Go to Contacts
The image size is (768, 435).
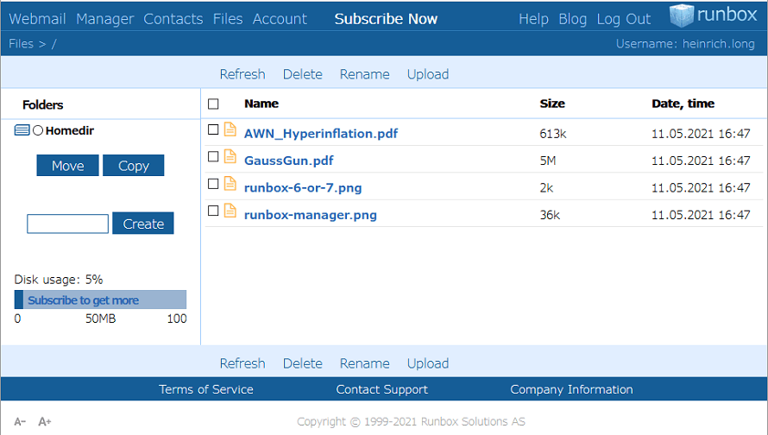tap(173, 19)
